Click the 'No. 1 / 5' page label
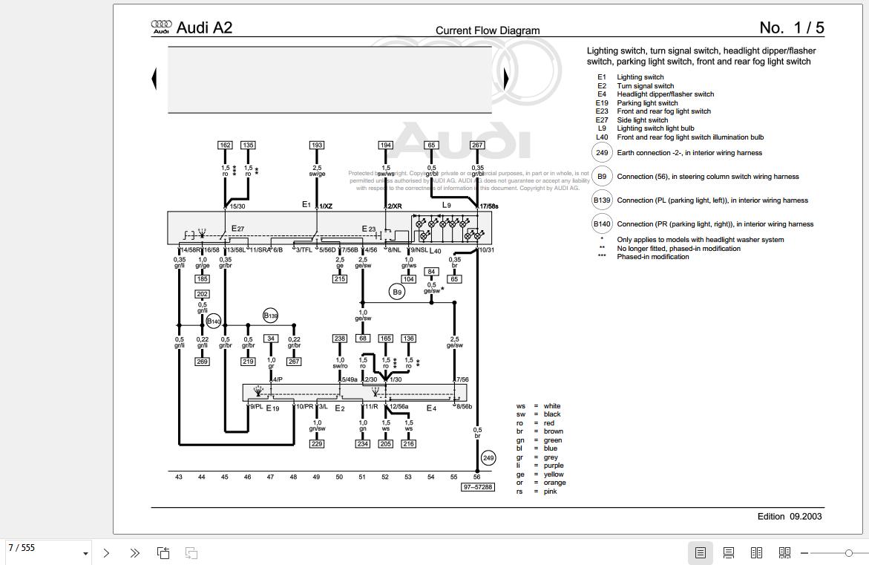Viewport: 869px width, 565px height. (x=792, y=27)
